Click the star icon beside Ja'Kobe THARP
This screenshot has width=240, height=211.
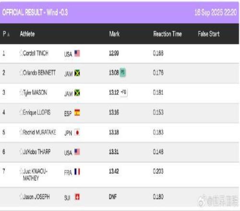[21, 152]
